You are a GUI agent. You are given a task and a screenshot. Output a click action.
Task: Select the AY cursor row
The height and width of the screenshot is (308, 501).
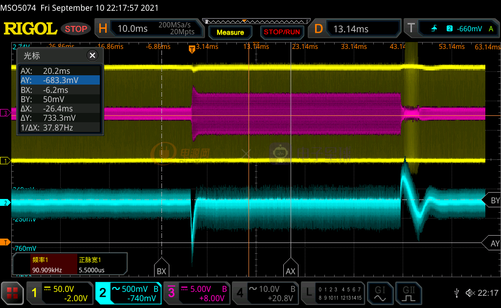[x=60, y=81]
